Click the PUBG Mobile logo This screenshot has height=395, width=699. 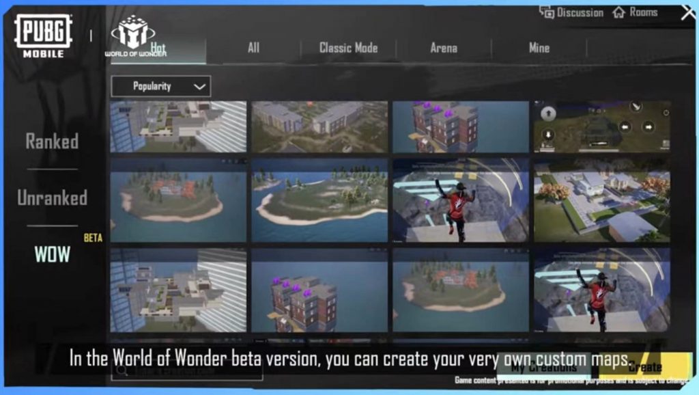[x=43, y=36]
